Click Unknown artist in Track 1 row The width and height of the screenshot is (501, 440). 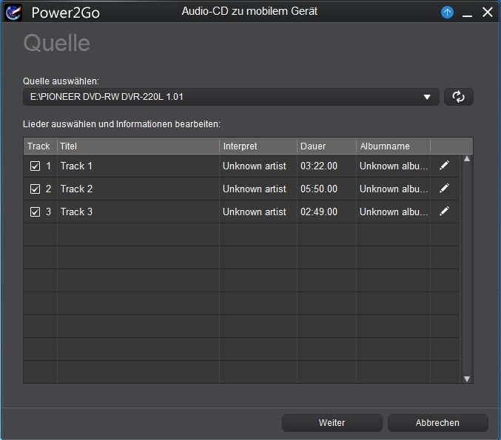(x=255, y=166)
